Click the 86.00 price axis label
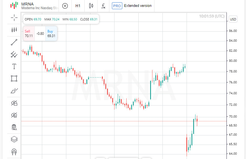246x159 pixels. coord(233,31)
